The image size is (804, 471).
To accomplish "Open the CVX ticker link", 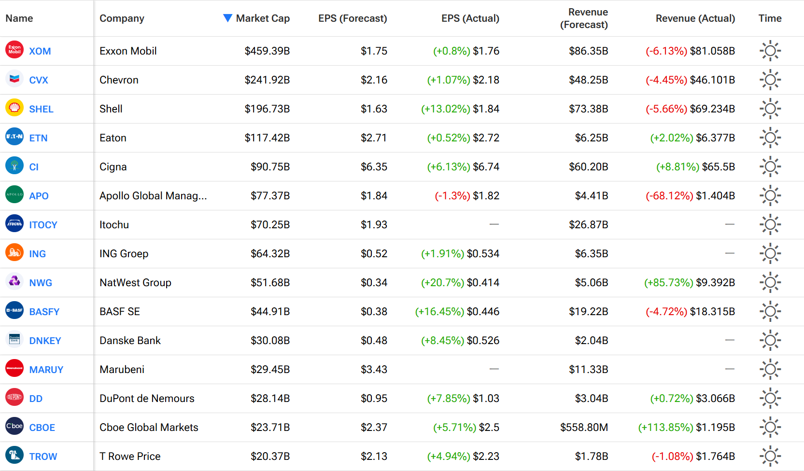I will (39, 80).
